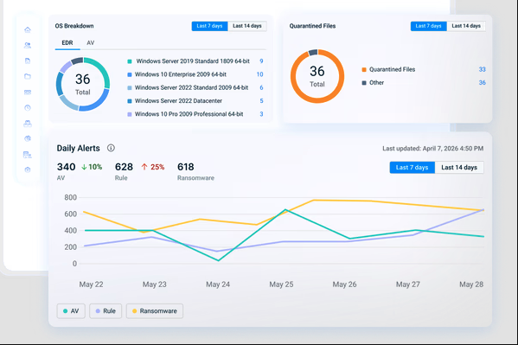Image resolution: width=518 pixels, height=345 pixels.
Task: Click the 'Quarantined Files' panel title
Action: (312, 26)
